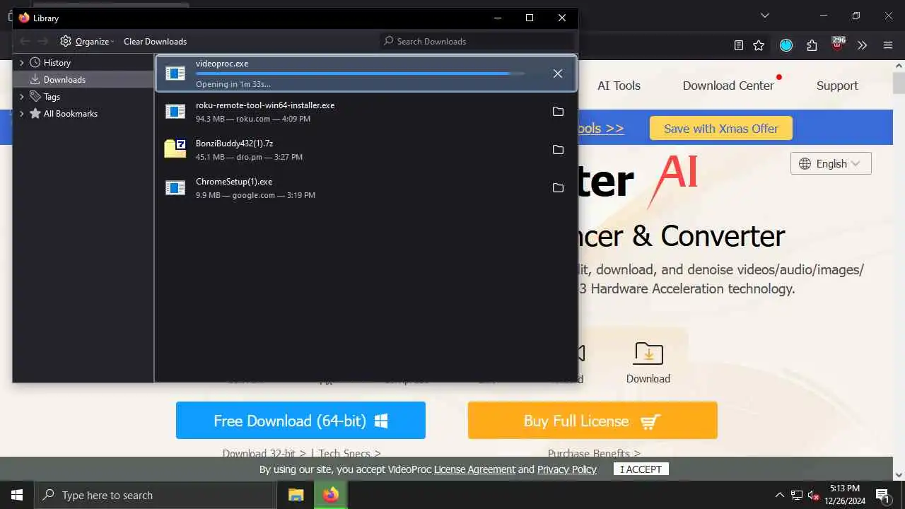Click Buy Full License button
This screenshot has width=905, height=509.
592,421
